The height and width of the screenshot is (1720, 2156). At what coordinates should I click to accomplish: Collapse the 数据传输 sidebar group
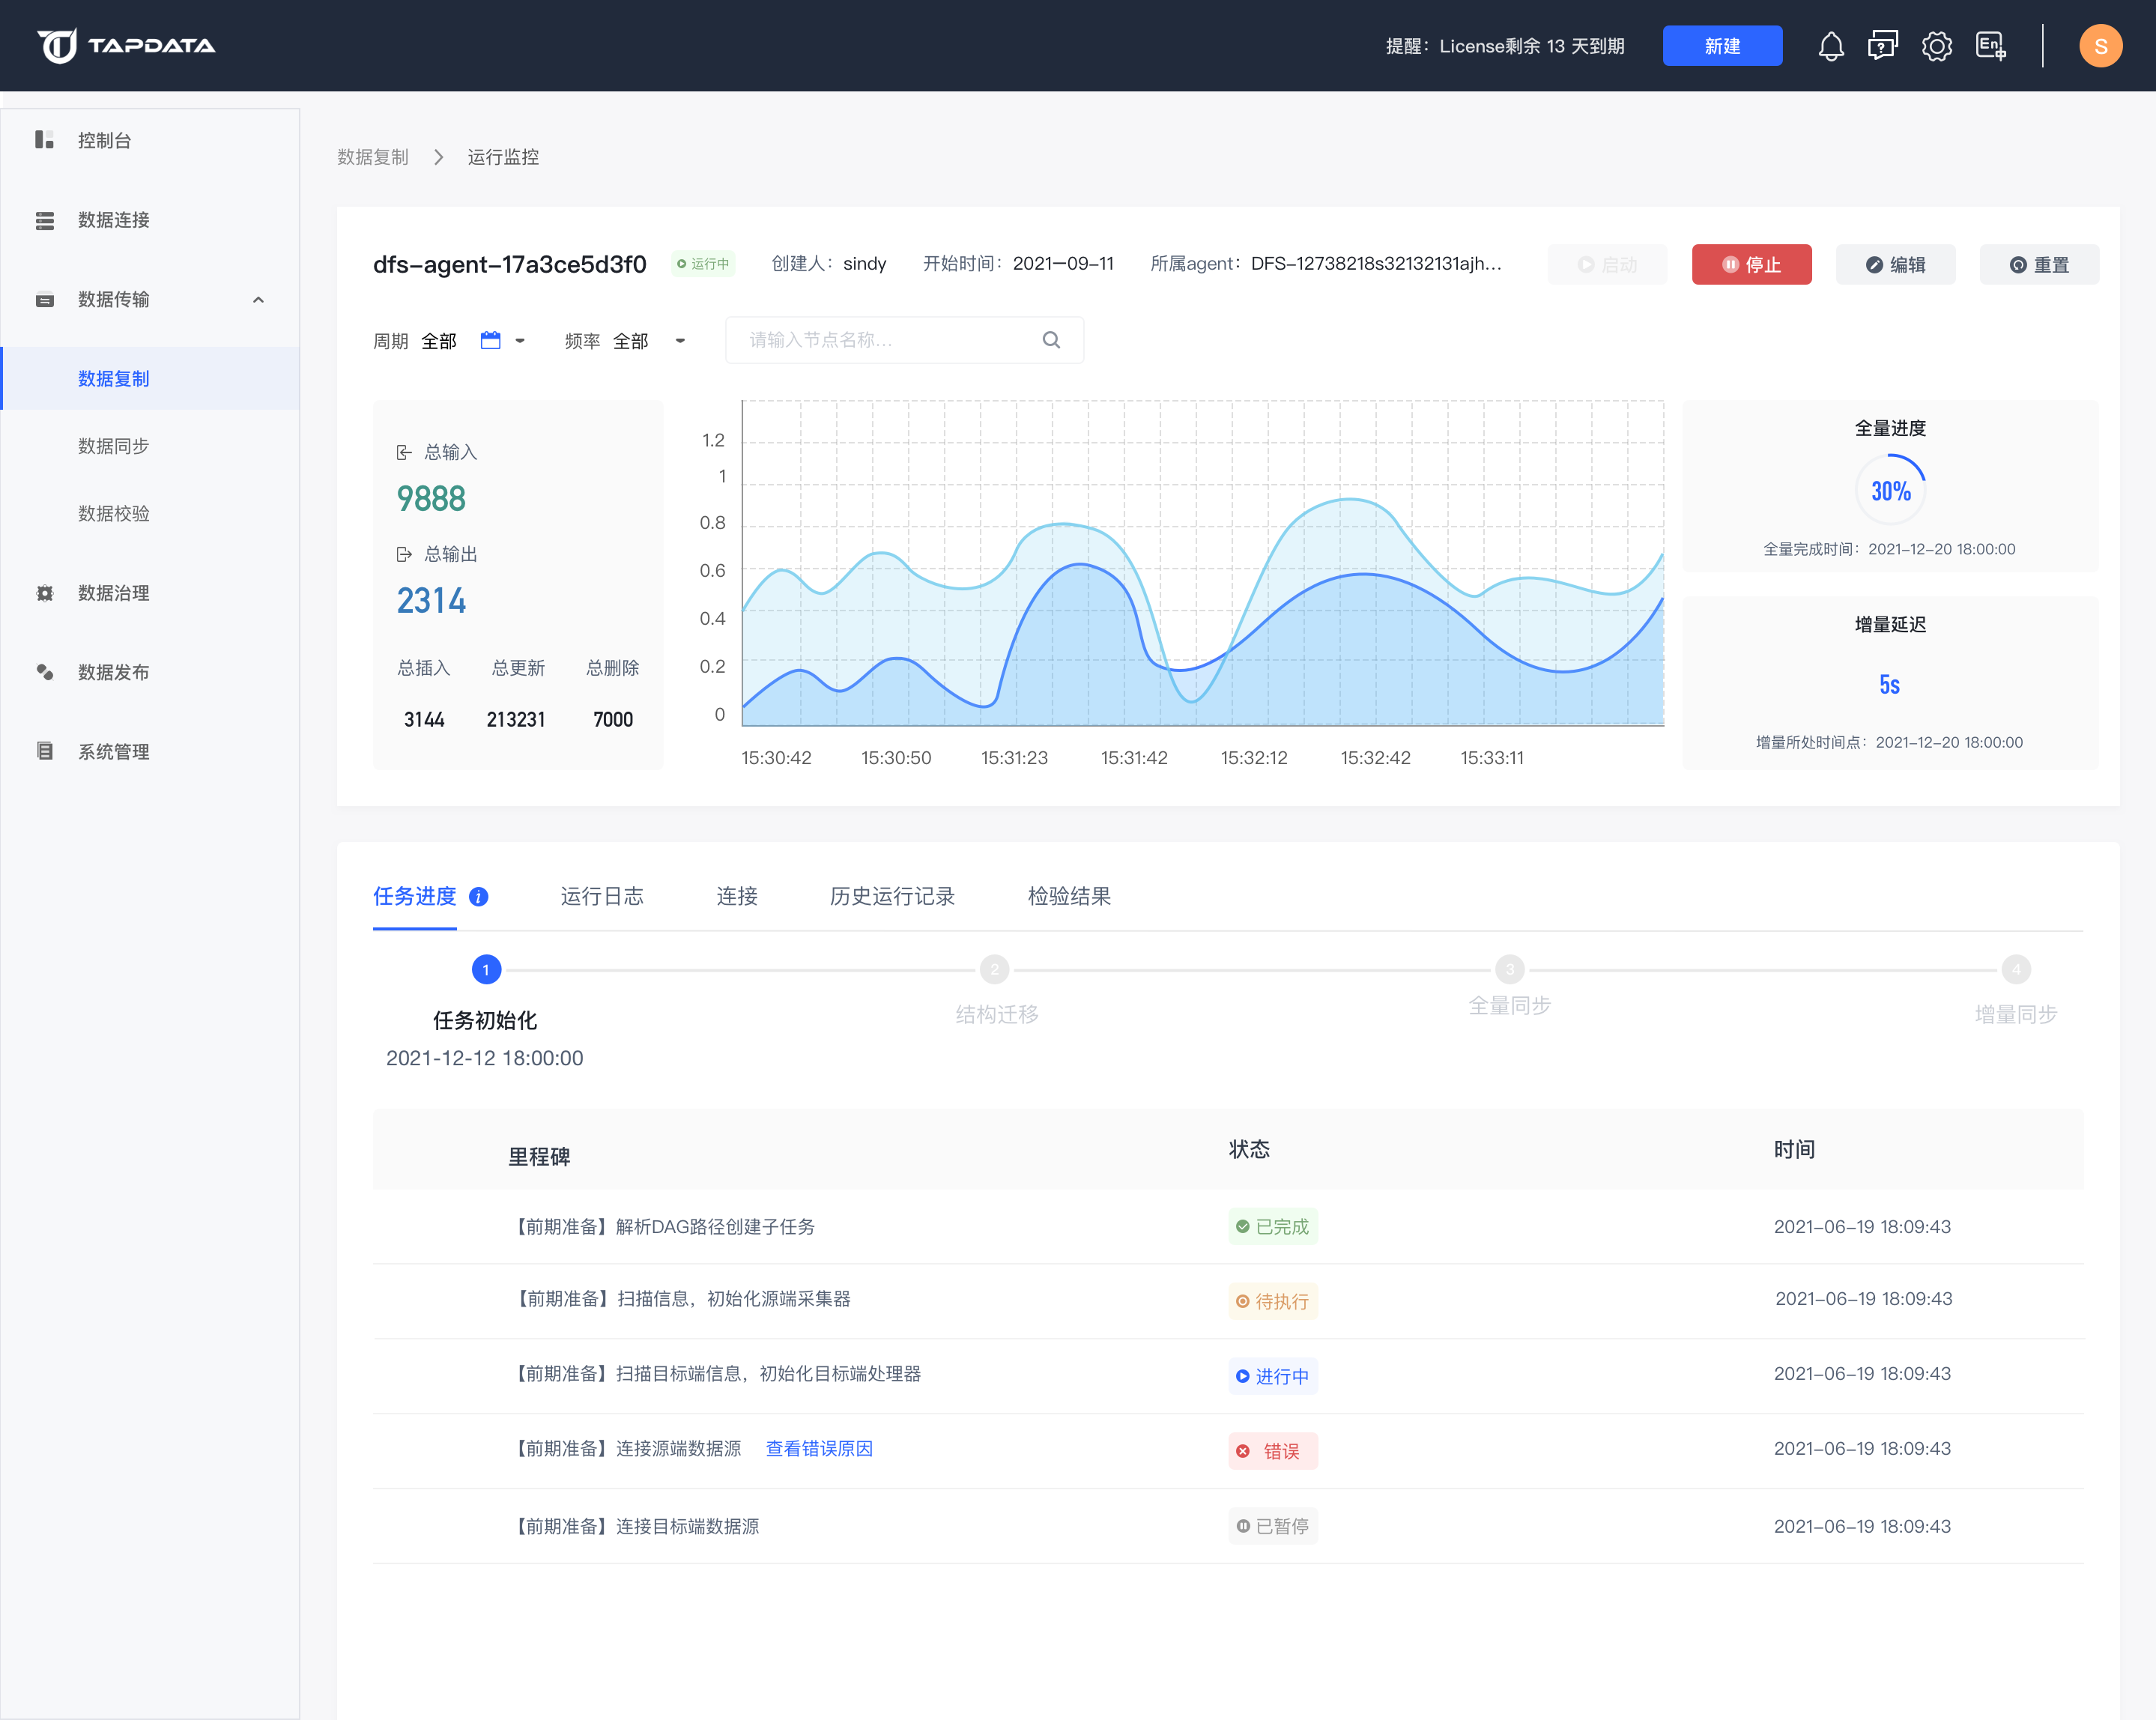(x=259, y=299)
